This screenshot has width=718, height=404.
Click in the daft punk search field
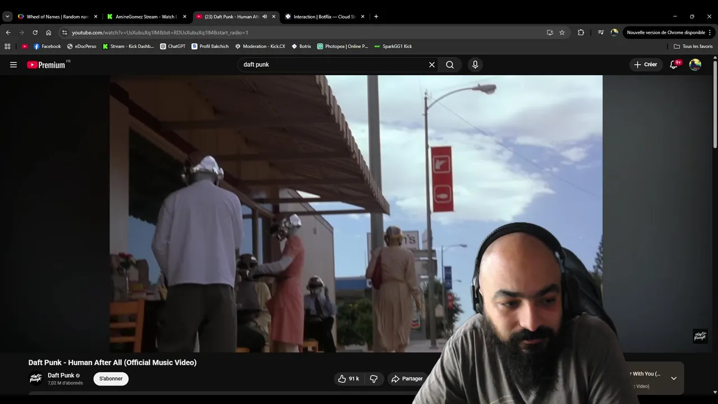click(x=334, y=65)
